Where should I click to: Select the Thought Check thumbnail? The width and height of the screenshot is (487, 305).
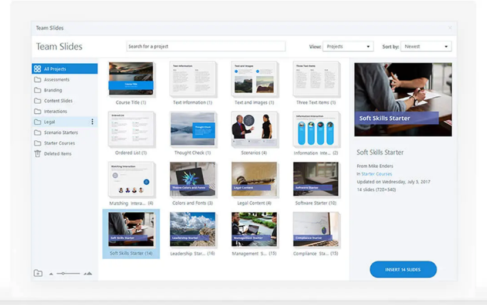tap(193, 129)
